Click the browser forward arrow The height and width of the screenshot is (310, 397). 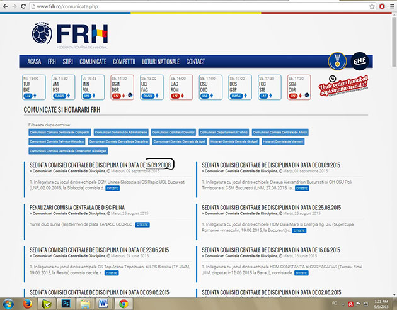pos(14,6)
